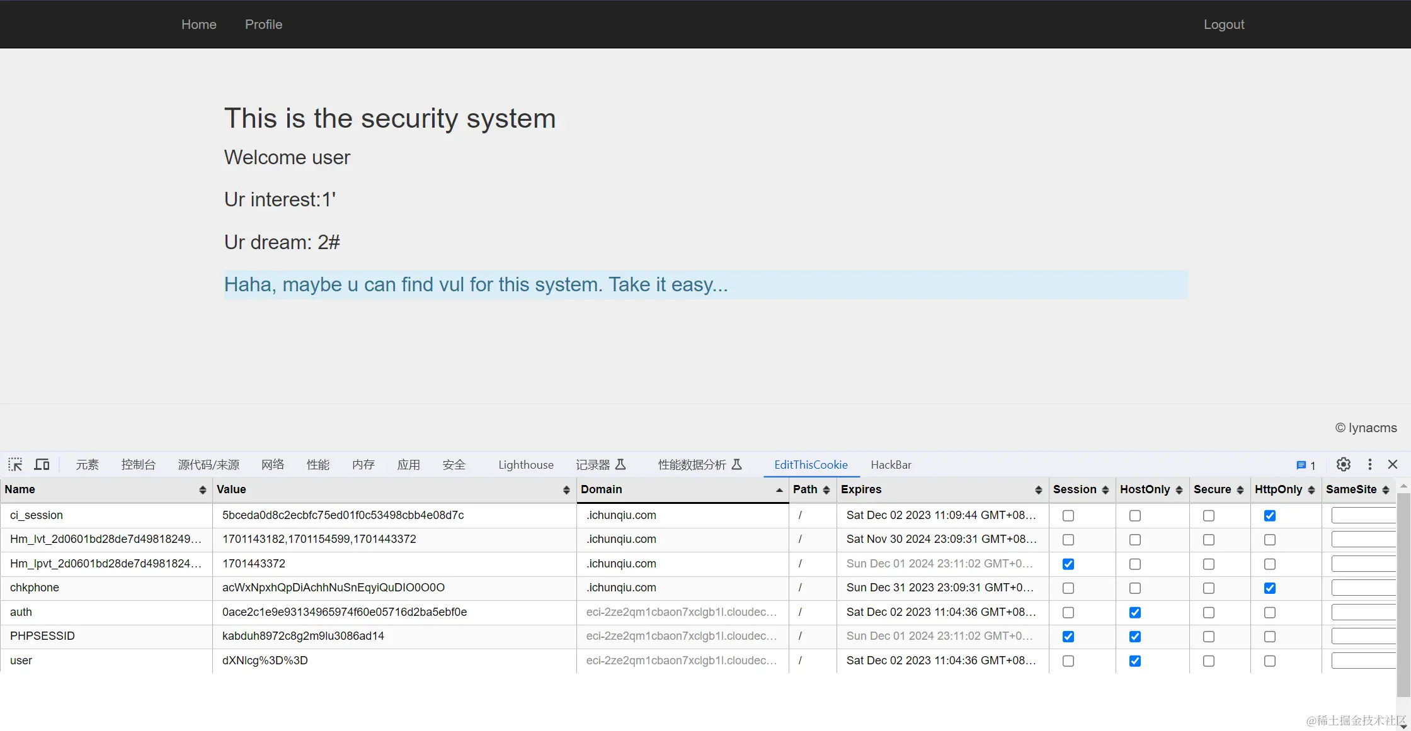
Task: Open the DevTools three-dot menu
Action: click(x=1369, y=465)
